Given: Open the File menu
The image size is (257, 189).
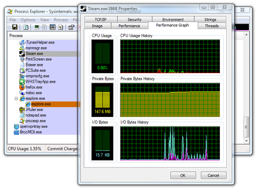Looking at the screenshot, I should point(13,20).
